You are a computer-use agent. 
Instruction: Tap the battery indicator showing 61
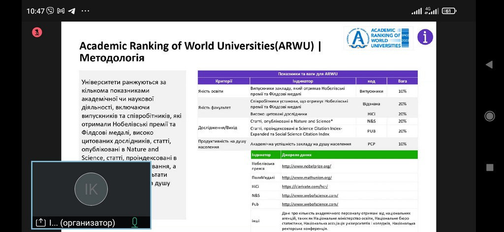449,11
